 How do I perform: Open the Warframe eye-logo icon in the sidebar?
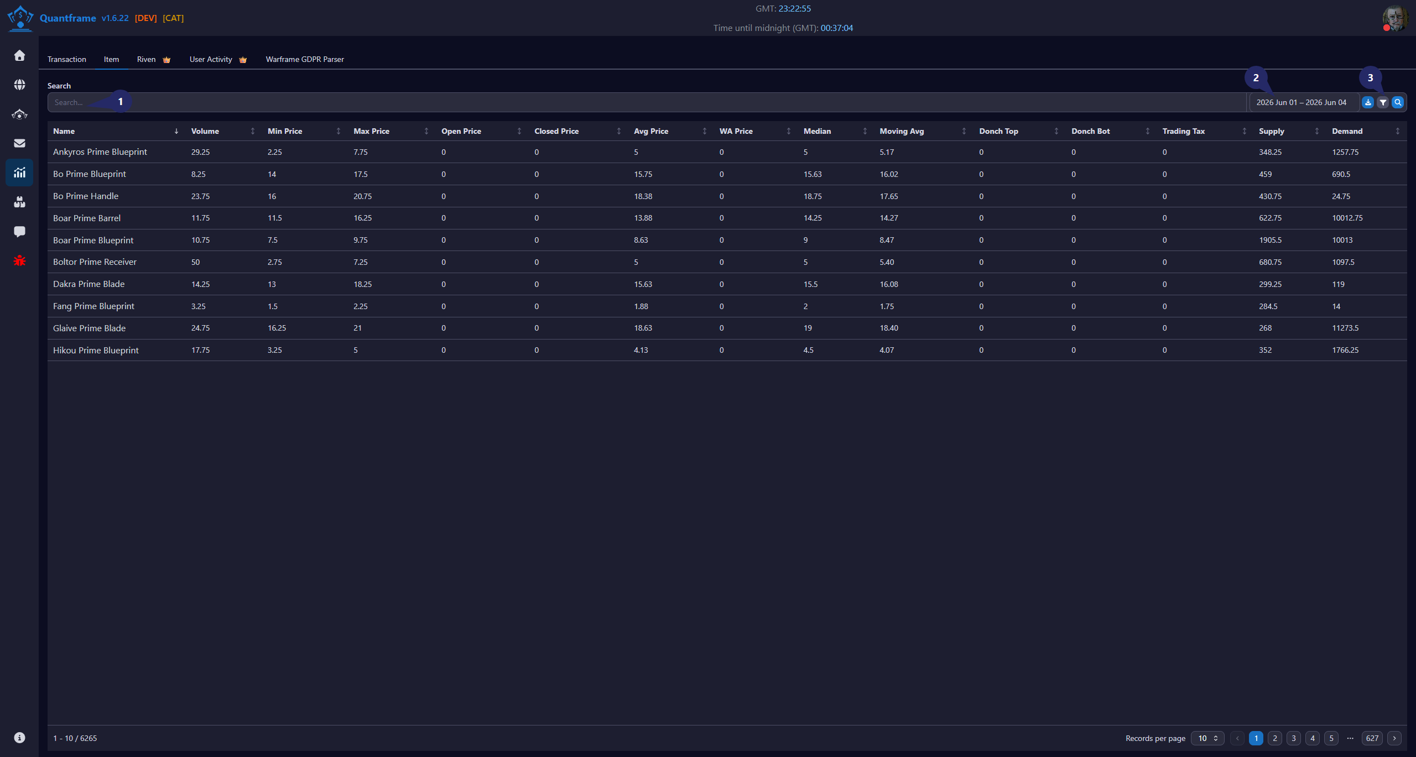(19, 114)
